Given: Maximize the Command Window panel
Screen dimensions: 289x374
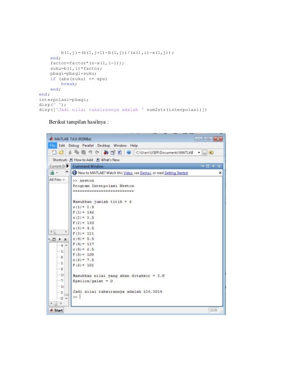Looking at the screenshot, I should click(208, 166).
